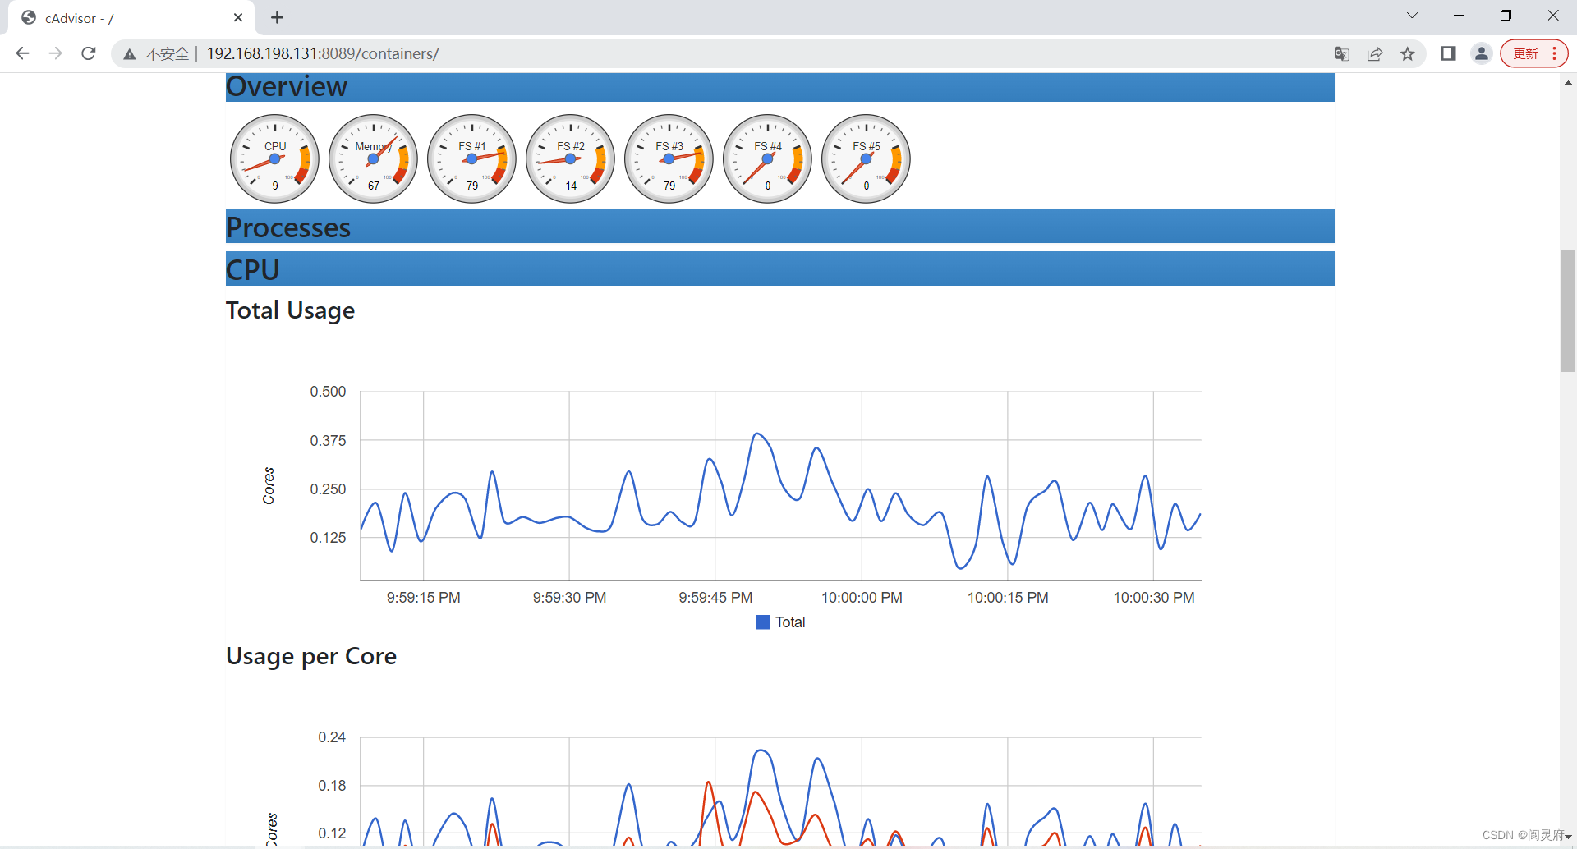Click the browser update button
The width and height of the screenshot is (1577, 849).
[x=1533, y=53]
